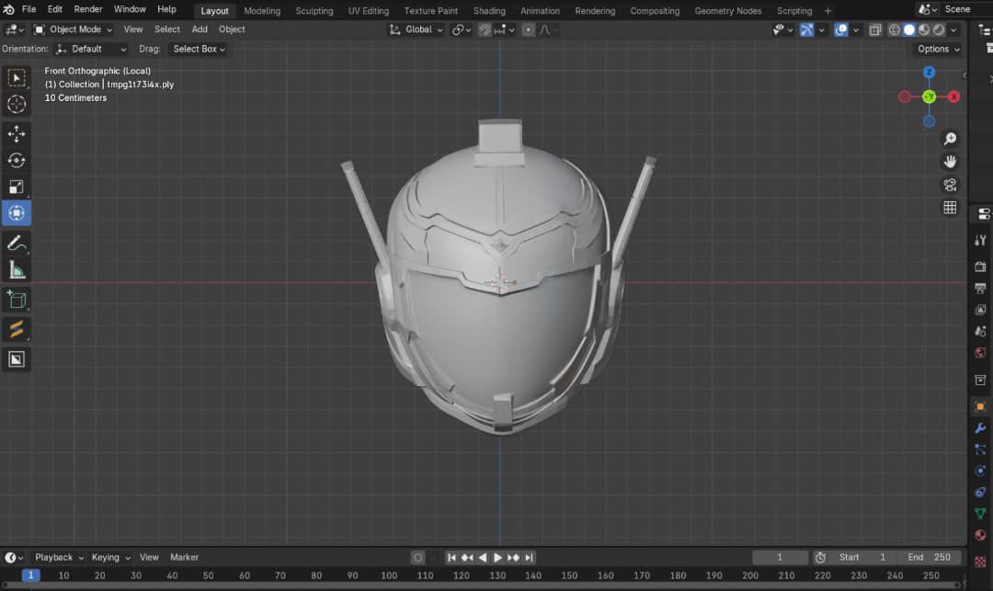Click the red X axis on gizmo
The width and height of the screenshot is (993, 591).
coord(953,97)
